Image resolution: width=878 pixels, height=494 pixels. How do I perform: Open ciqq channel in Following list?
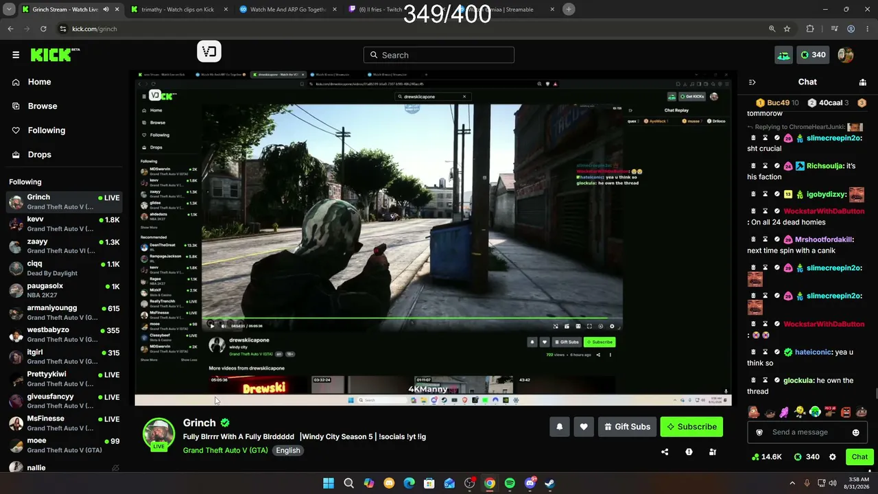click(x=63, y=268)
